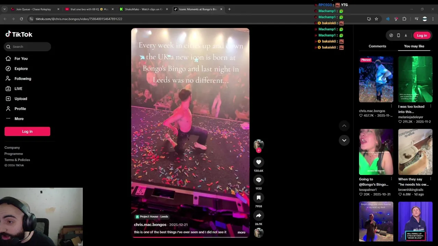Open 'When they say he needs his ow...' title
The image size is (438, 246).
(x=413, y=182)
